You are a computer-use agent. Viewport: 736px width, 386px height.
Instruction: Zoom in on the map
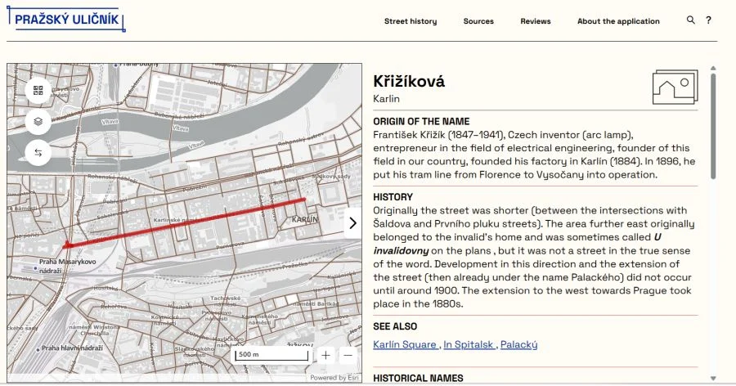coord(326,355)
